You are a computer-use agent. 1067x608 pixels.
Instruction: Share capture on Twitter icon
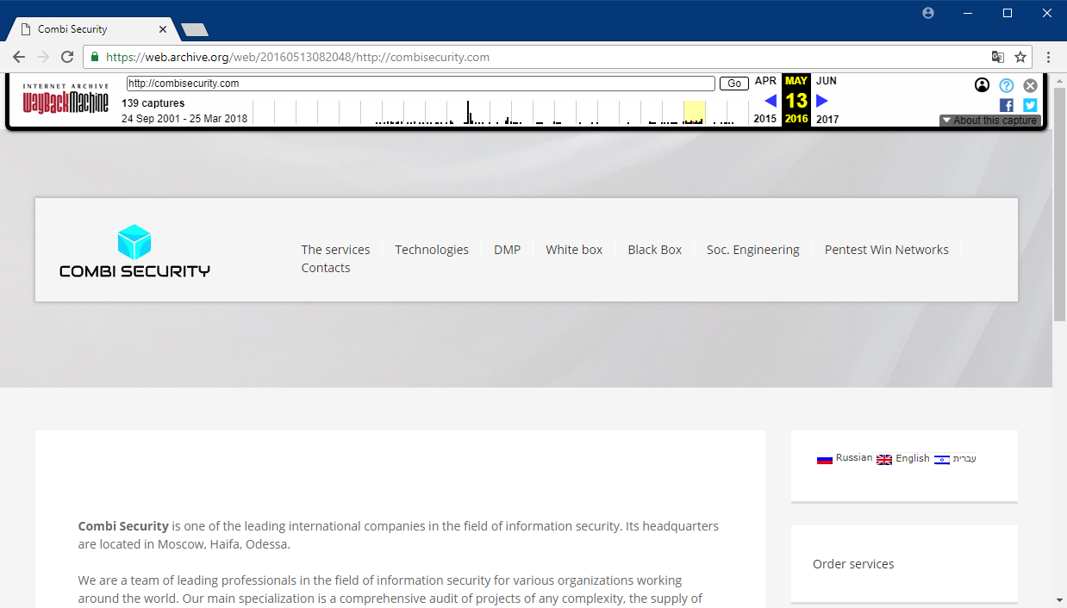click(1030, 105)
